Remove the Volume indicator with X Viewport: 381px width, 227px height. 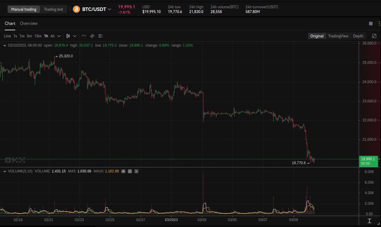click(136, 171)
